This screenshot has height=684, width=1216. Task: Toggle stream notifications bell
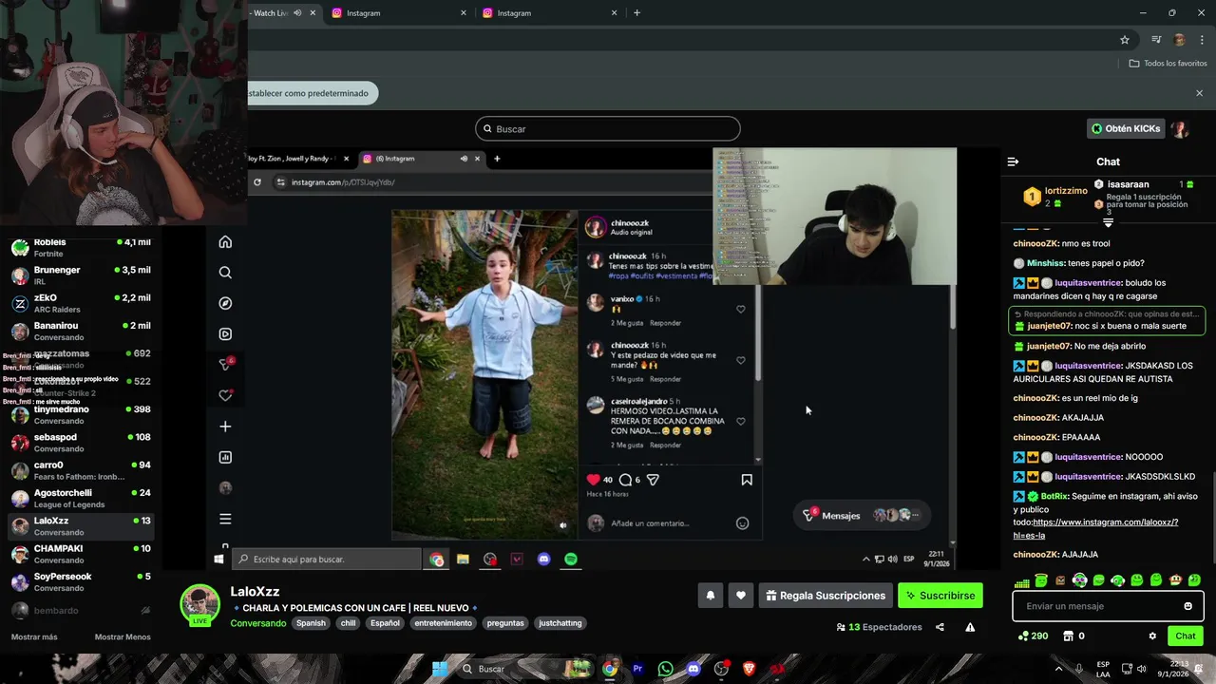(x=710, y=596)
